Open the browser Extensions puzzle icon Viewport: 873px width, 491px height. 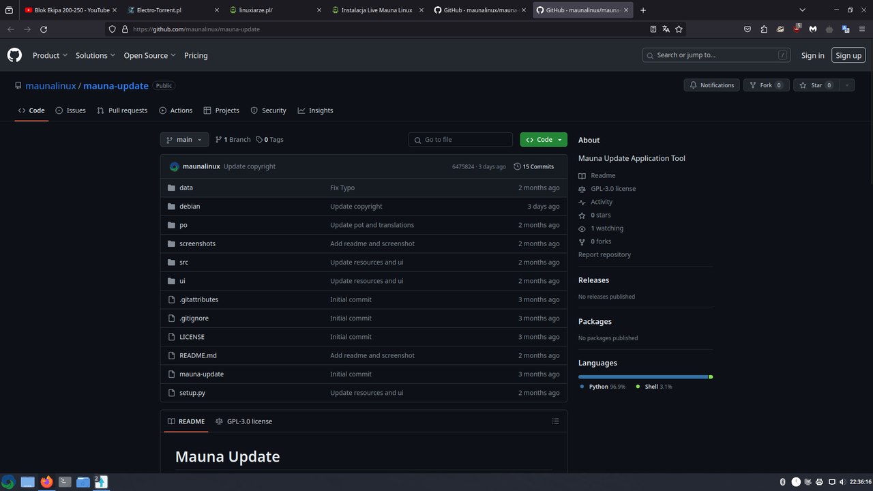click(x=764, y=29)
